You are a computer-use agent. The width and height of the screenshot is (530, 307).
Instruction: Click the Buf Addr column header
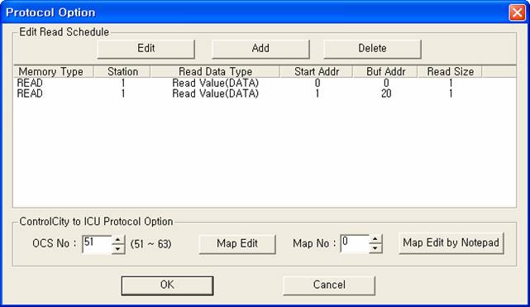tap(385, 72)
